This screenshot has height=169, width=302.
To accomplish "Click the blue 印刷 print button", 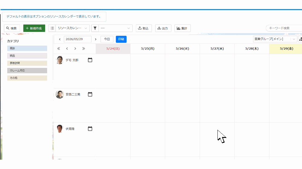I will 121,39.
